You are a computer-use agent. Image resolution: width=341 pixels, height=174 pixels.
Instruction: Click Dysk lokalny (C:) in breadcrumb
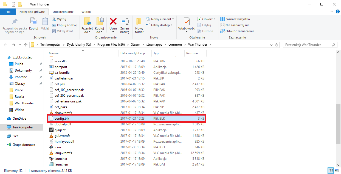(79, 45)
